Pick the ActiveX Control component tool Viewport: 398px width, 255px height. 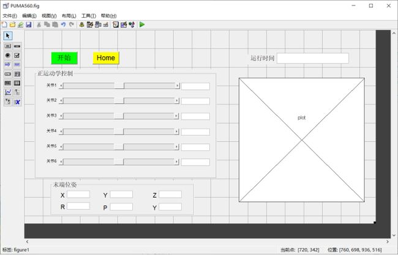pos(17,102)
